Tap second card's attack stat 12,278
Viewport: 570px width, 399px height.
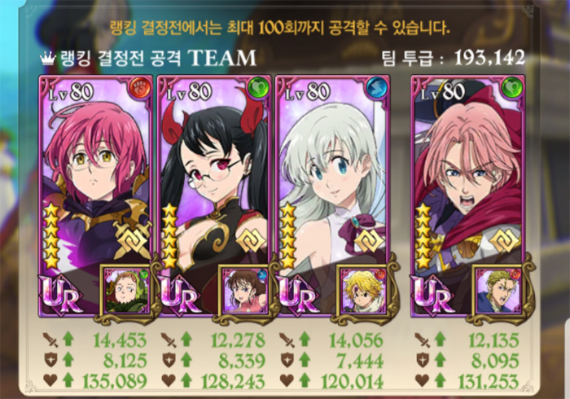pos(238,340)
